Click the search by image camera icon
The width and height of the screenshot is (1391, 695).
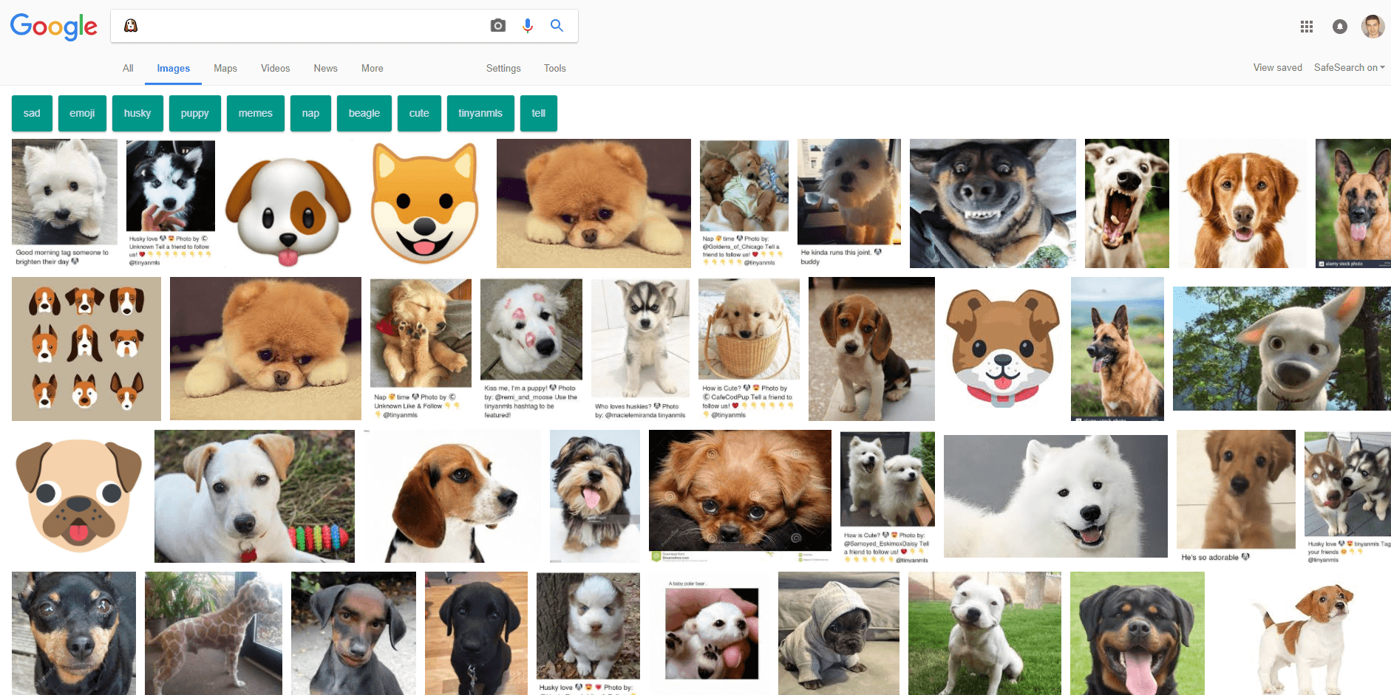[x=498, y=26]
